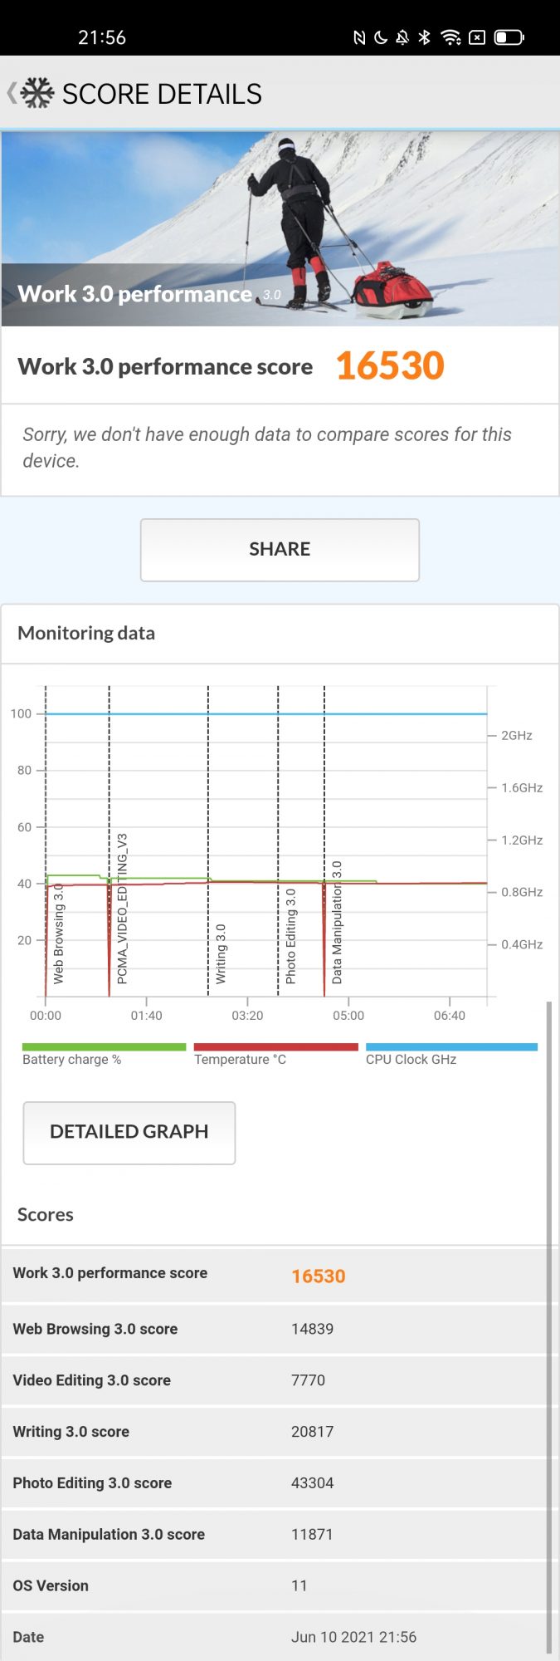Select the Photo Editing 3.0 score row
Viewport: 560px width, 1661px height.
coord(274,1483)
